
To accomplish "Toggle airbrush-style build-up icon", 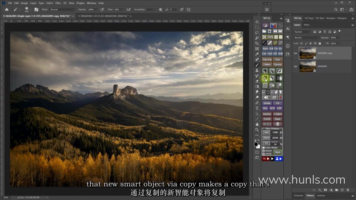I will point(129,10).
